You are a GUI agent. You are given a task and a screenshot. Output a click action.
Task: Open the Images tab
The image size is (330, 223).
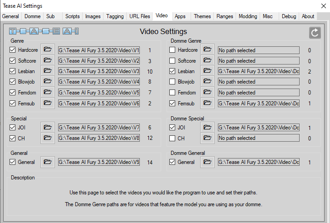[x=93, y=16]
